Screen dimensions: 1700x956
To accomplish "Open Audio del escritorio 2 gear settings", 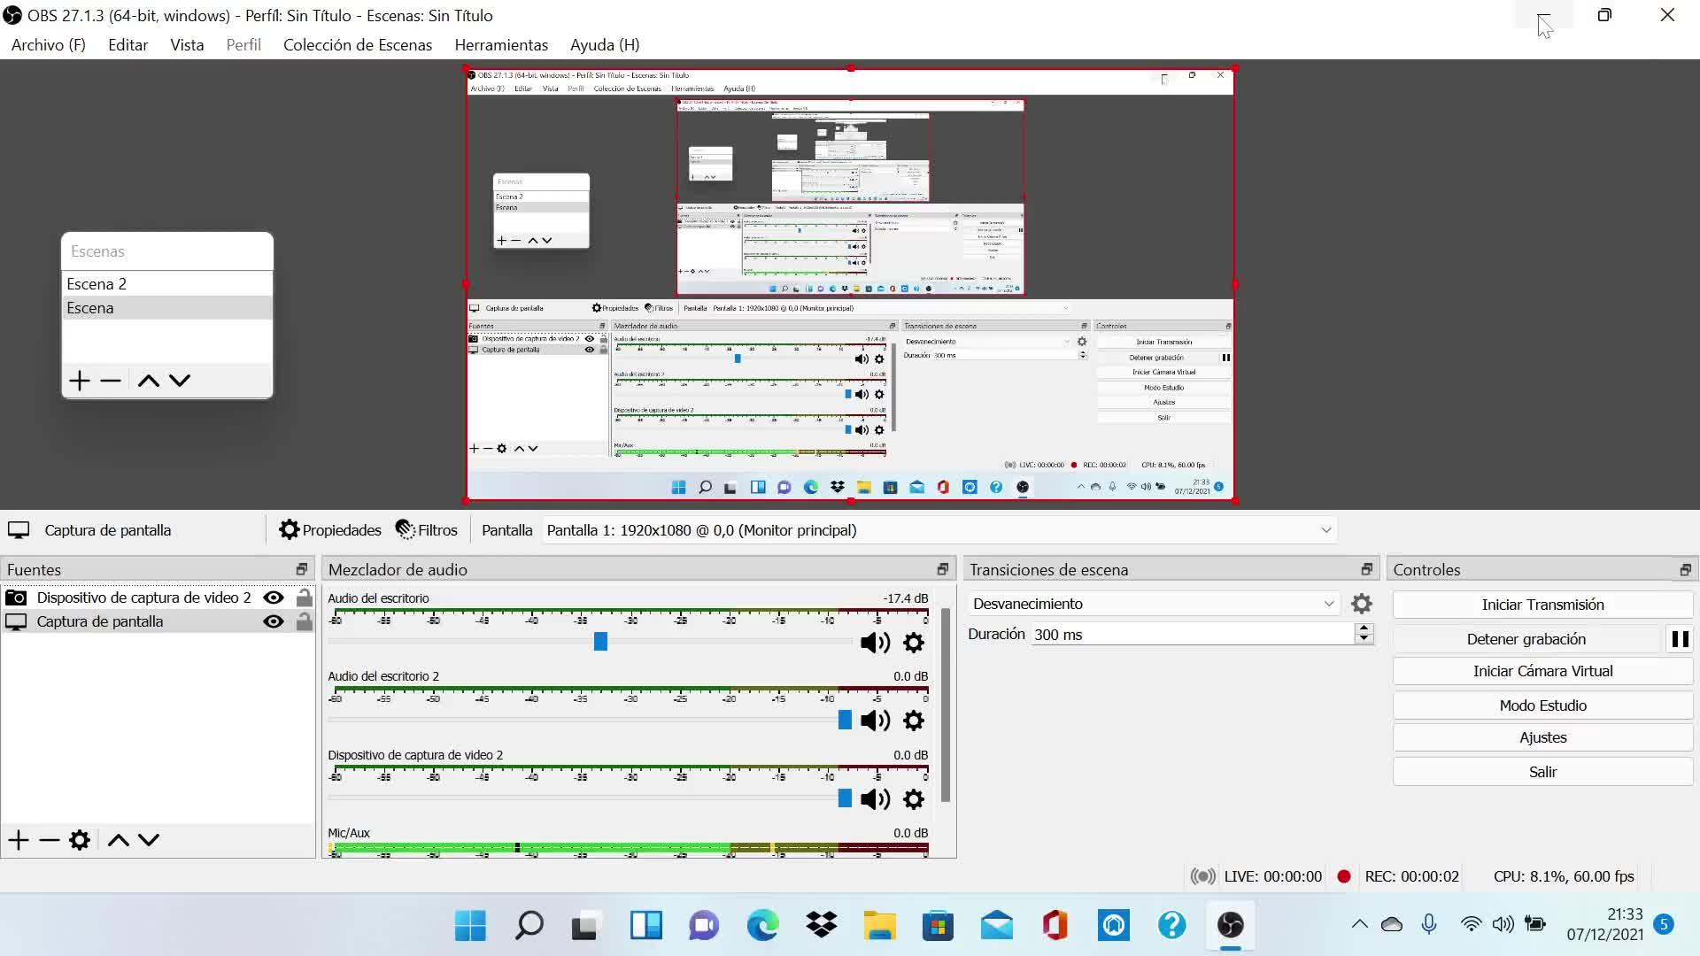I will click(914, 721).
